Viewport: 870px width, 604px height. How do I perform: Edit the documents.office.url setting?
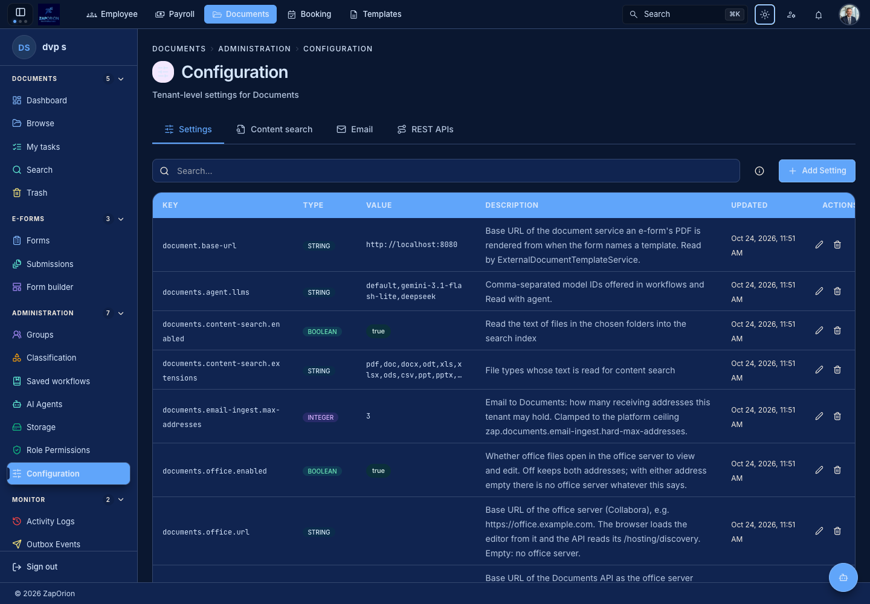tap(819, 531)
